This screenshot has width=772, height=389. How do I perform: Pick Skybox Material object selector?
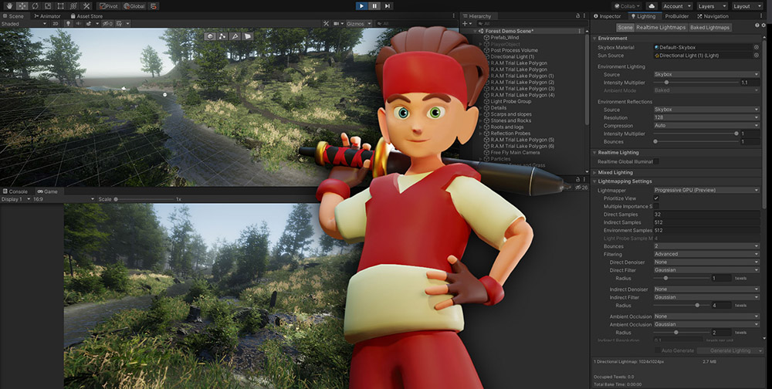[x=757, y=47]
